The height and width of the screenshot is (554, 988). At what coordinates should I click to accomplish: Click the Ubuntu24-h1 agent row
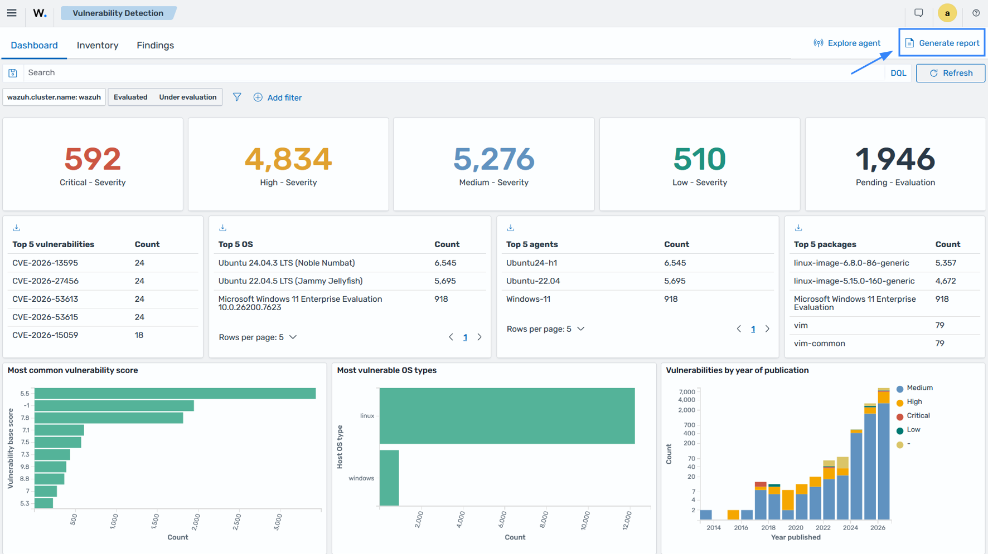(x=637, y=263)
